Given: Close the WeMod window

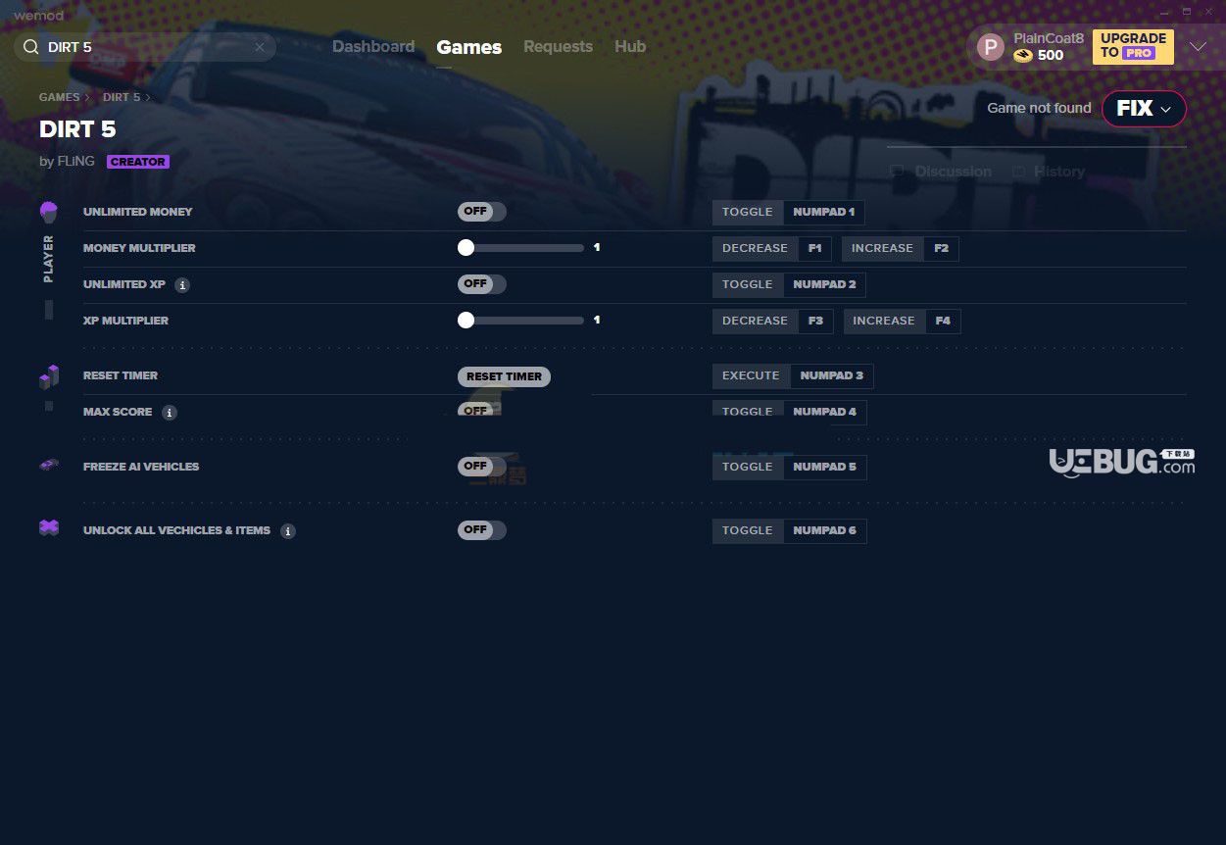Looking at the screenshot, I should 1208,12.
